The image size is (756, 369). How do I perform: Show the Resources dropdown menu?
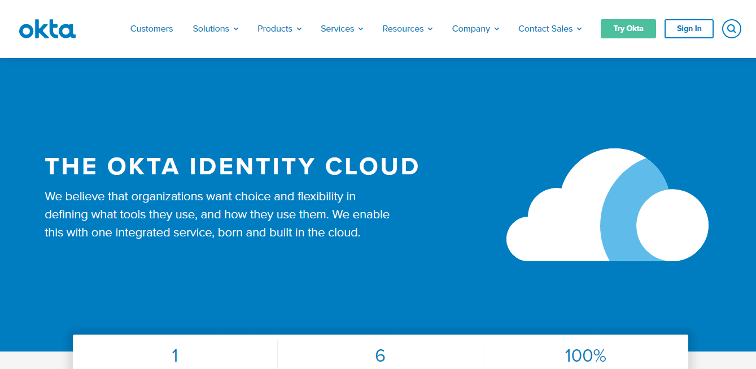click(408, 29)
